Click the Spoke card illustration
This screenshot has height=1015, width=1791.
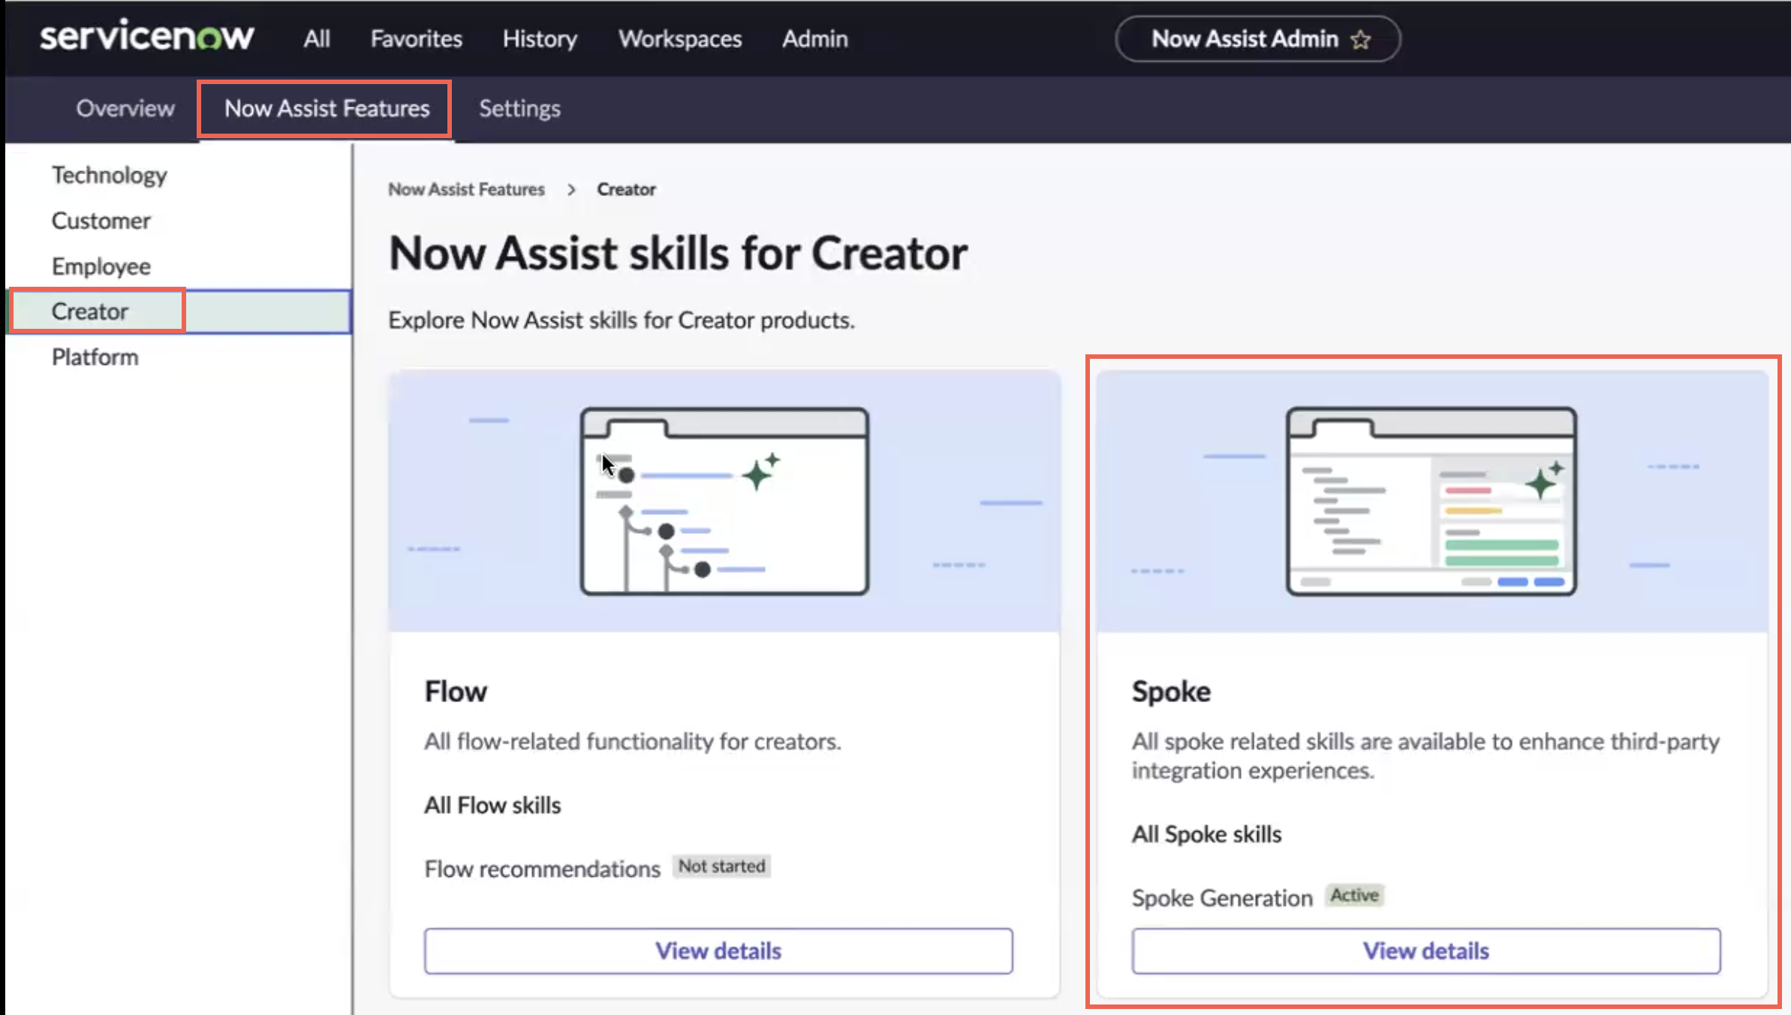[x=1432, y=501]
